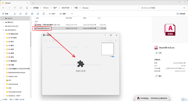Click the large CRX file preview icon
Image resolution: width=188 pixels, height=101 pixels.
click(170, 30)
